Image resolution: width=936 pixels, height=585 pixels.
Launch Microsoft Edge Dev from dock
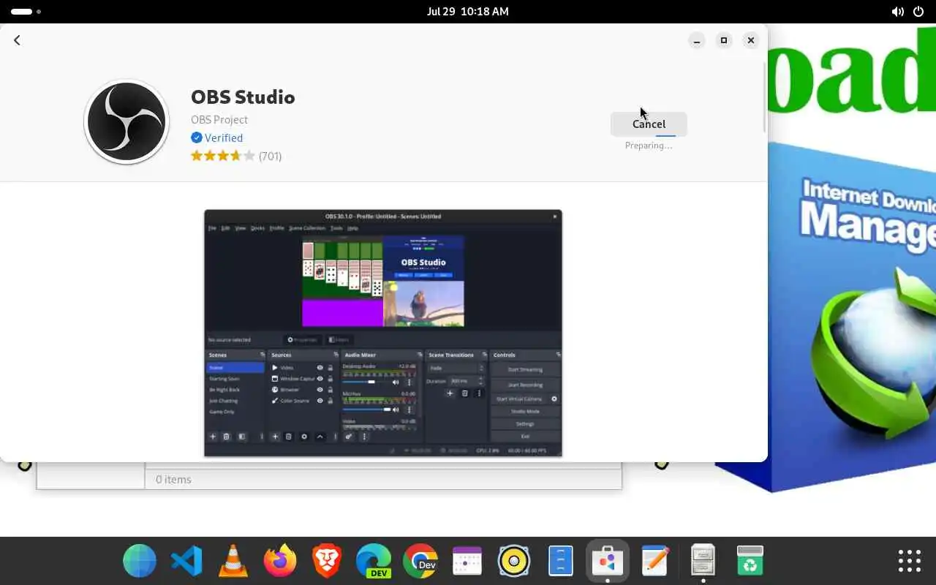(x=374, y=561)
